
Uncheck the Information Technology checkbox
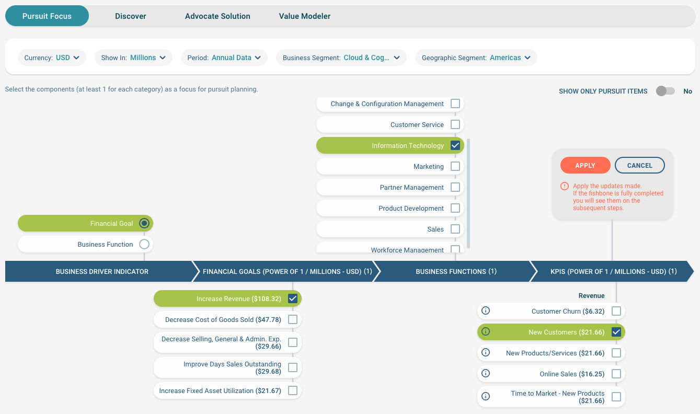pos(455,145)
